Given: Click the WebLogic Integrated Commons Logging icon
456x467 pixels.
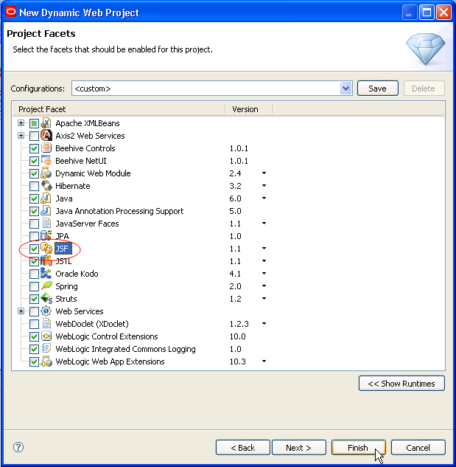Looking at the screenshot, I should pyautogui.click(x=46, y=348).
